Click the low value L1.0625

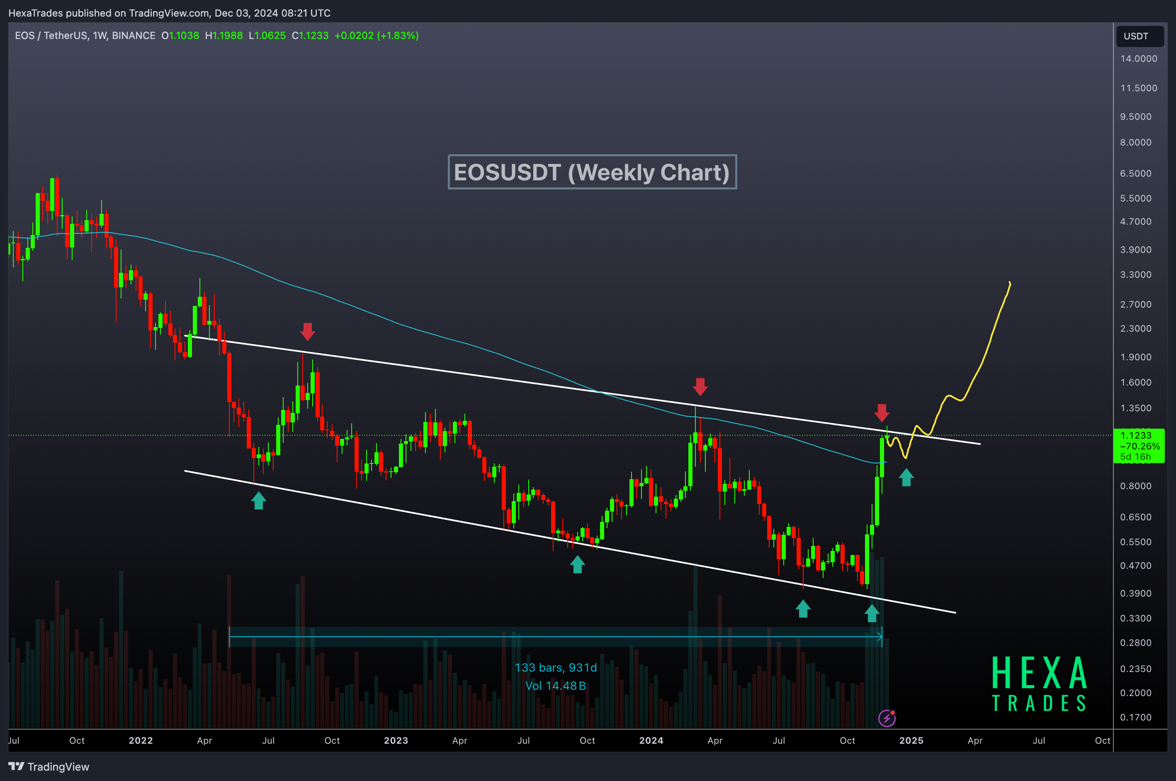(x=267, y=35)
